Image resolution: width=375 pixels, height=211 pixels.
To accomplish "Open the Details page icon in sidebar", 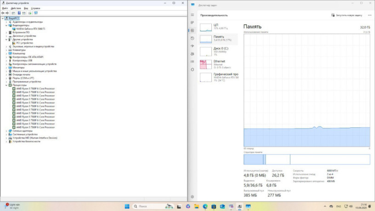I will click(x=193, y=62).
